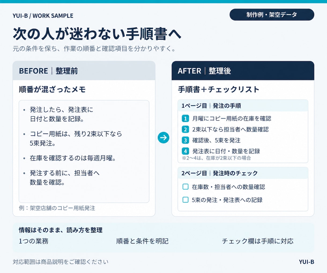327x273 pixels.
Task: Select the BEFORE｜整理前 panel header
Action: [84, 71]
